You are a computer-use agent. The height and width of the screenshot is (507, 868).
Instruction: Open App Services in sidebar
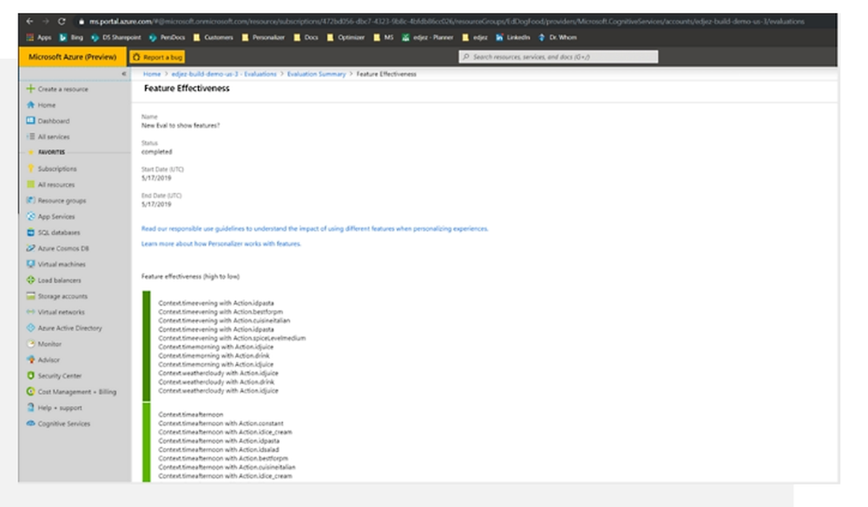[x=50, y=216]
